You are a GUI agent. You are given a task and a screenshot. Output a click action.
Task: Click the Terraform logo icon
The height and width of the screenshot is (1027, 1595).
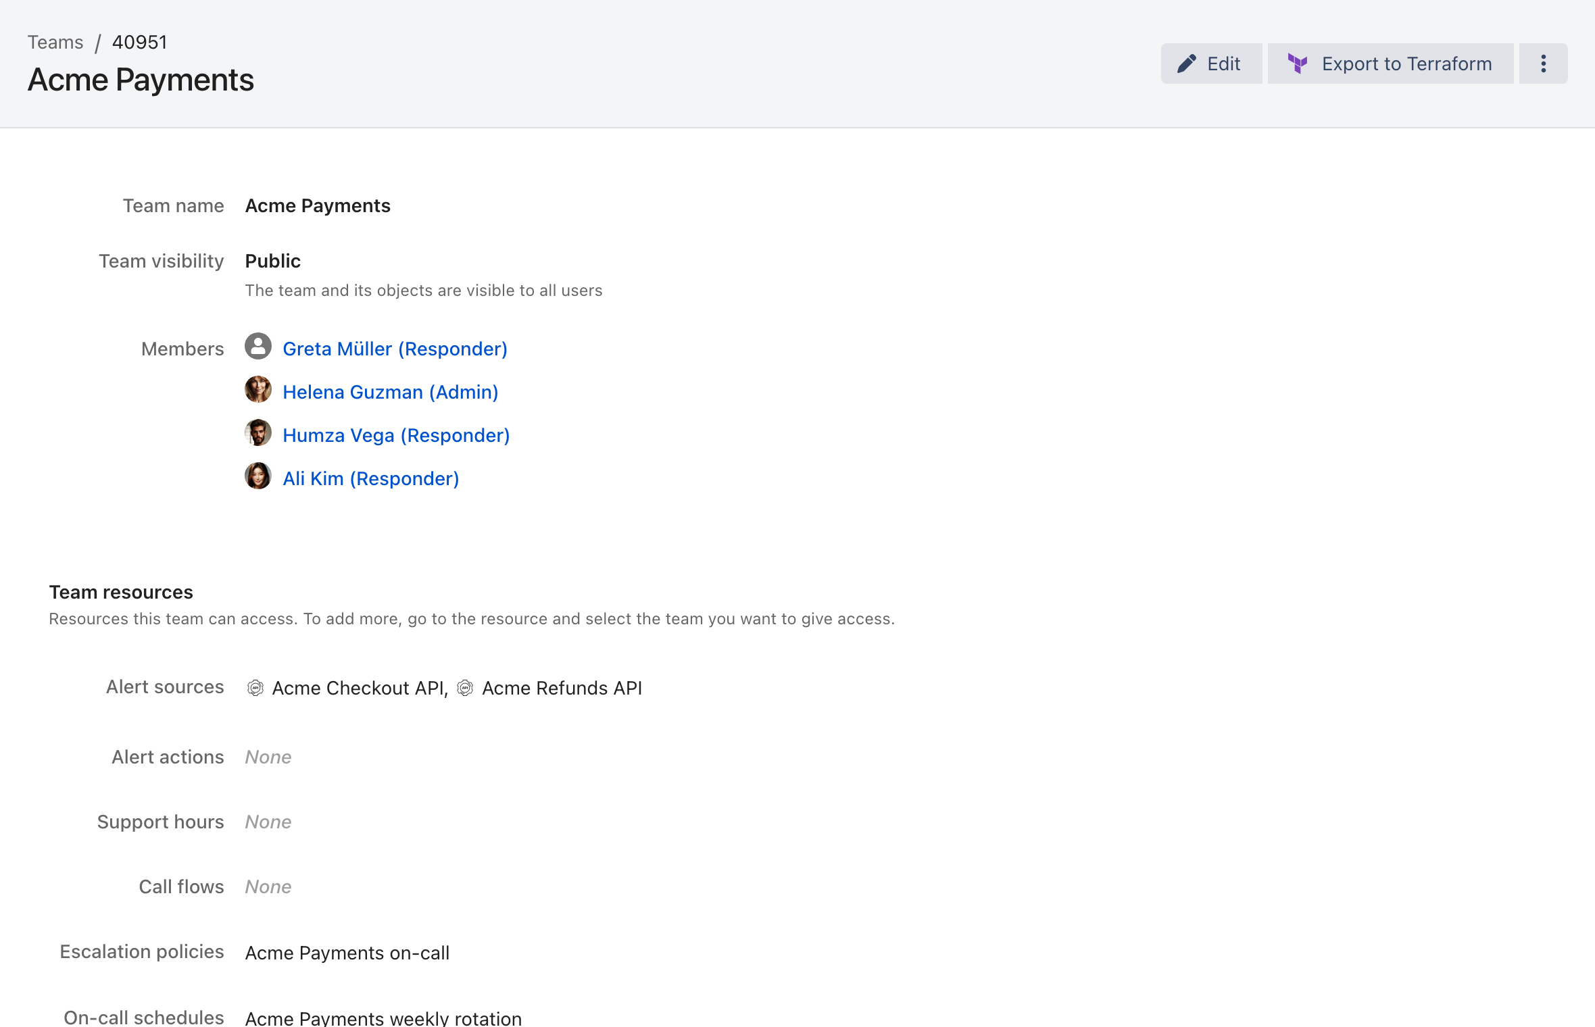tap(1297, 64)
